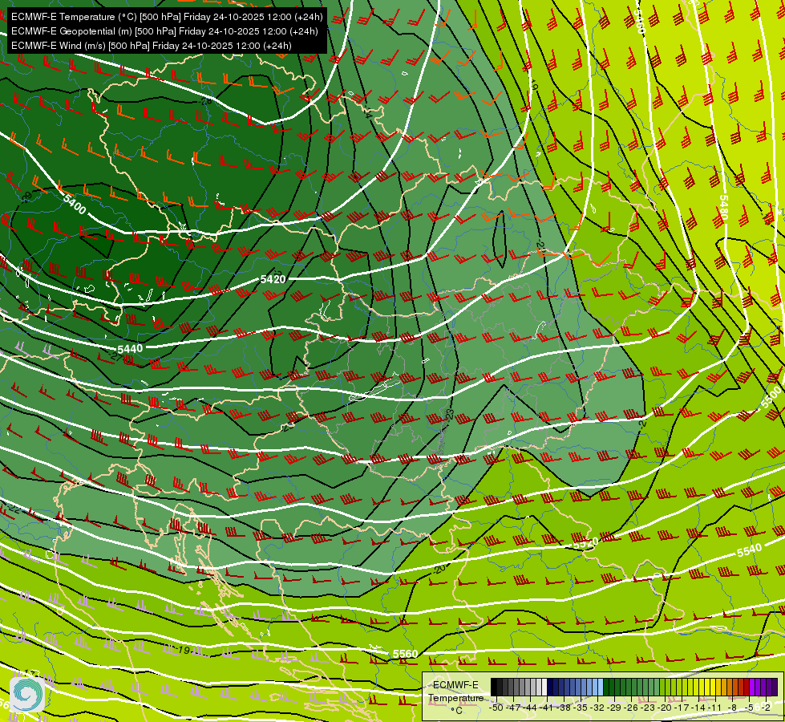This screenshot has width=785, height=722.
Task: Click the -47 legend scale value
Action: click(x=513, y=708)
